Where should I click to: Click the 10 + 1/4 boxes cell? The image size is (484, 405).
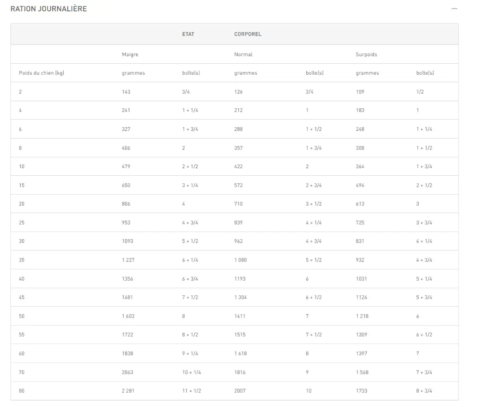(191, 372)
